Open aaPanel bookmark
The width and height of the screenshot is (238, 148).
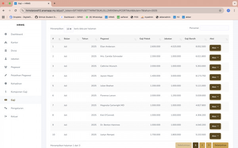[x=123, y=17]
